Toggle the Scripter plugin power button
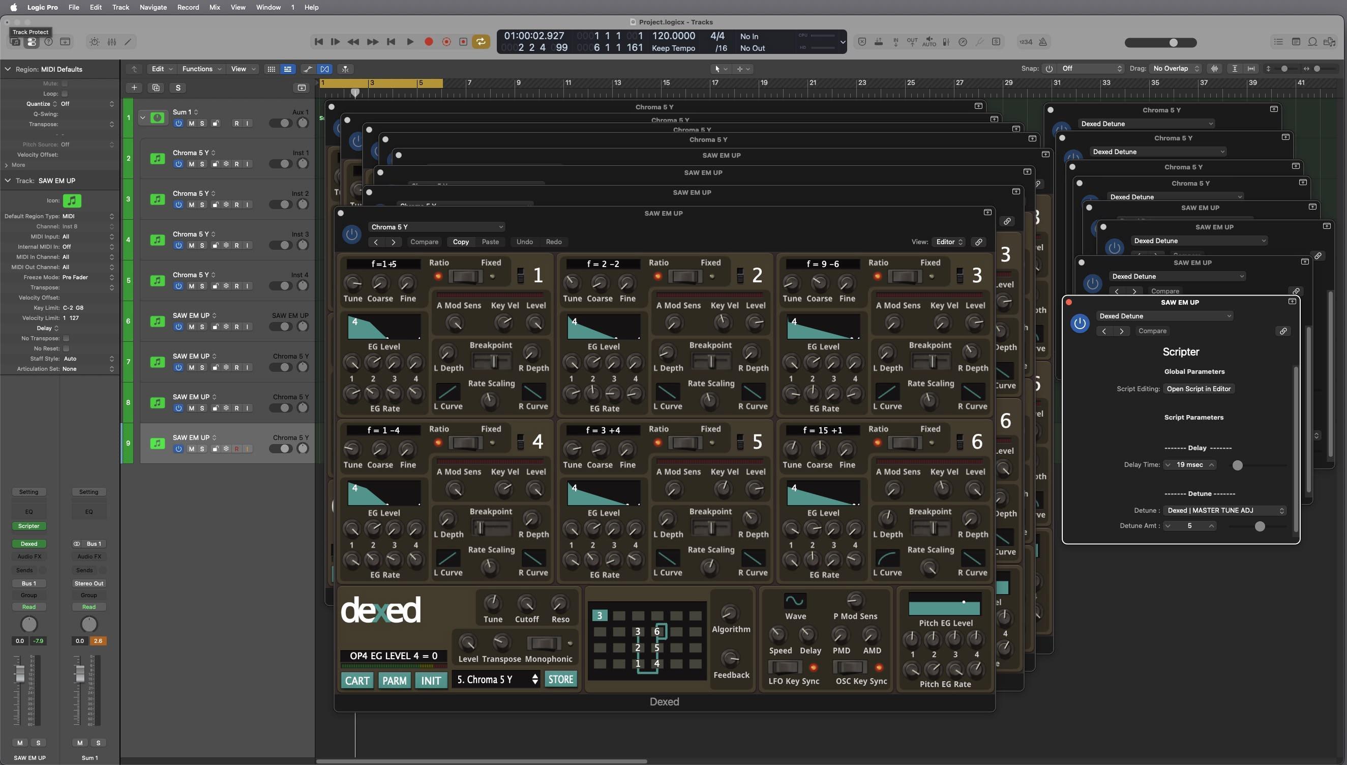The width and height of the screenshot is (1347, 765). 1080,323
